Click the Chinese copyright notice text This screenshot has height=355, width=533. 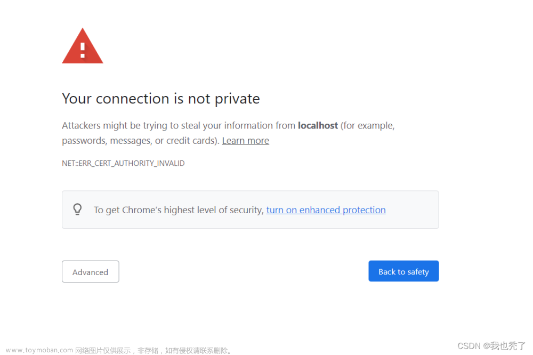point(154,351)
